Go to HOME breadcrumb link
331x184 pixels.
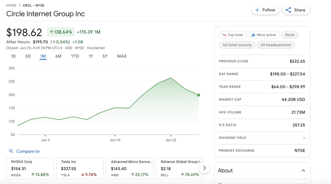click(12, 6)
